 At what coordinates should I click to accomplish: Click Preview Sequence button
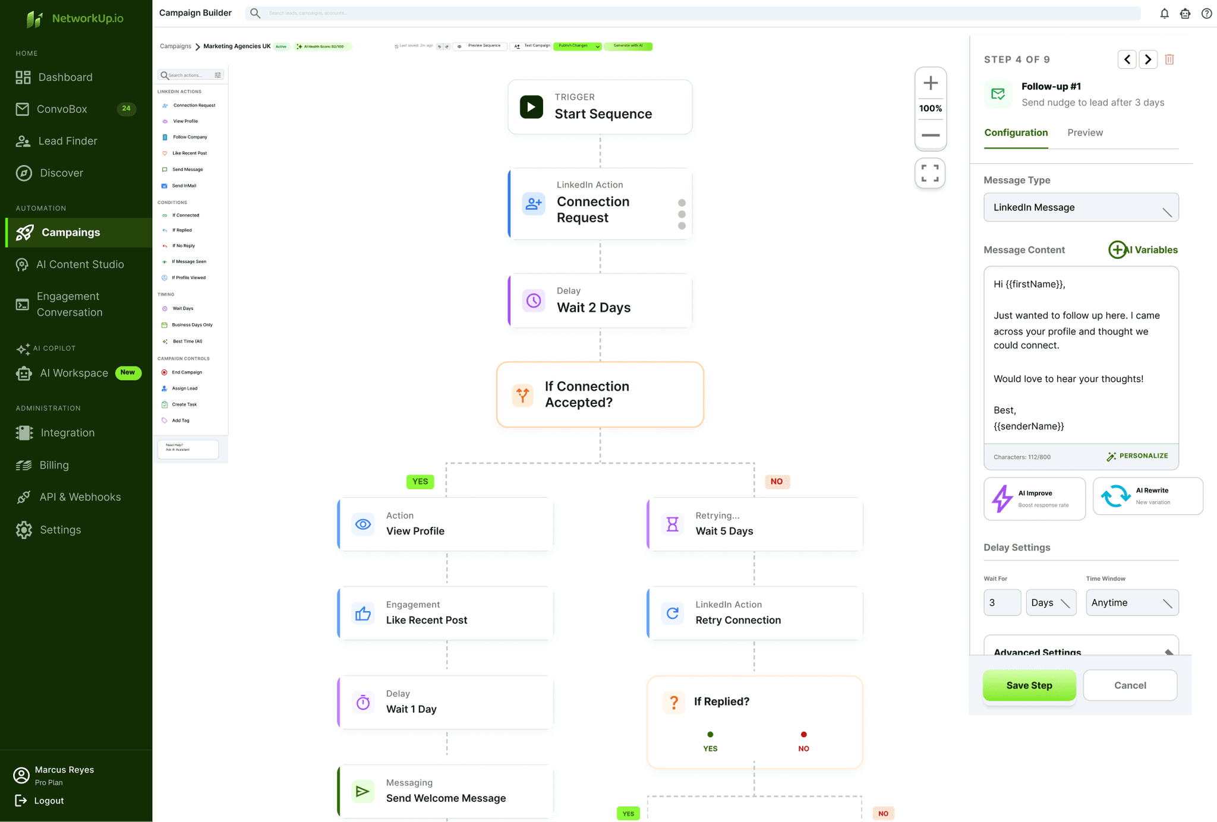pyautogui.click(x=480, y=46)
